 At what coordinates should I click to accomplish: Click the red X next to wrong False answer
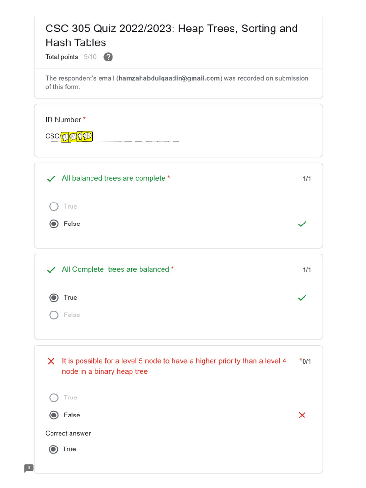click(302, 415)
